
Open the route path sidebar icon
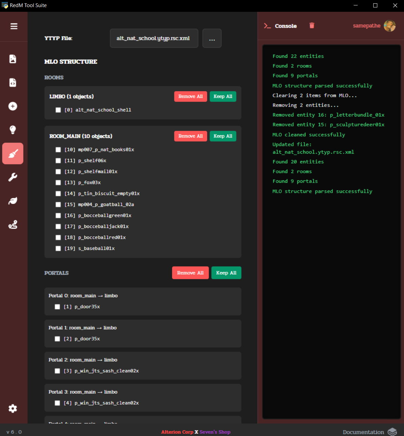coord(13,225)
